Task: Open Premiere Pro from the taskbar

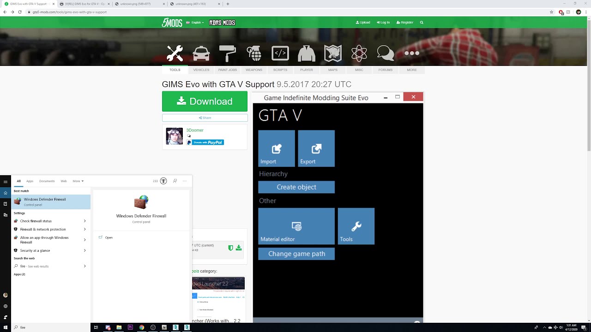Action: point(131,327)
